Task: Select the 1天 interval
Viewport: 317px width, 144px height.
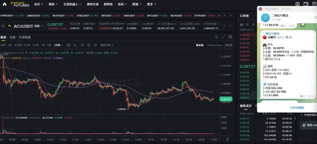Action: click(43, 45)
